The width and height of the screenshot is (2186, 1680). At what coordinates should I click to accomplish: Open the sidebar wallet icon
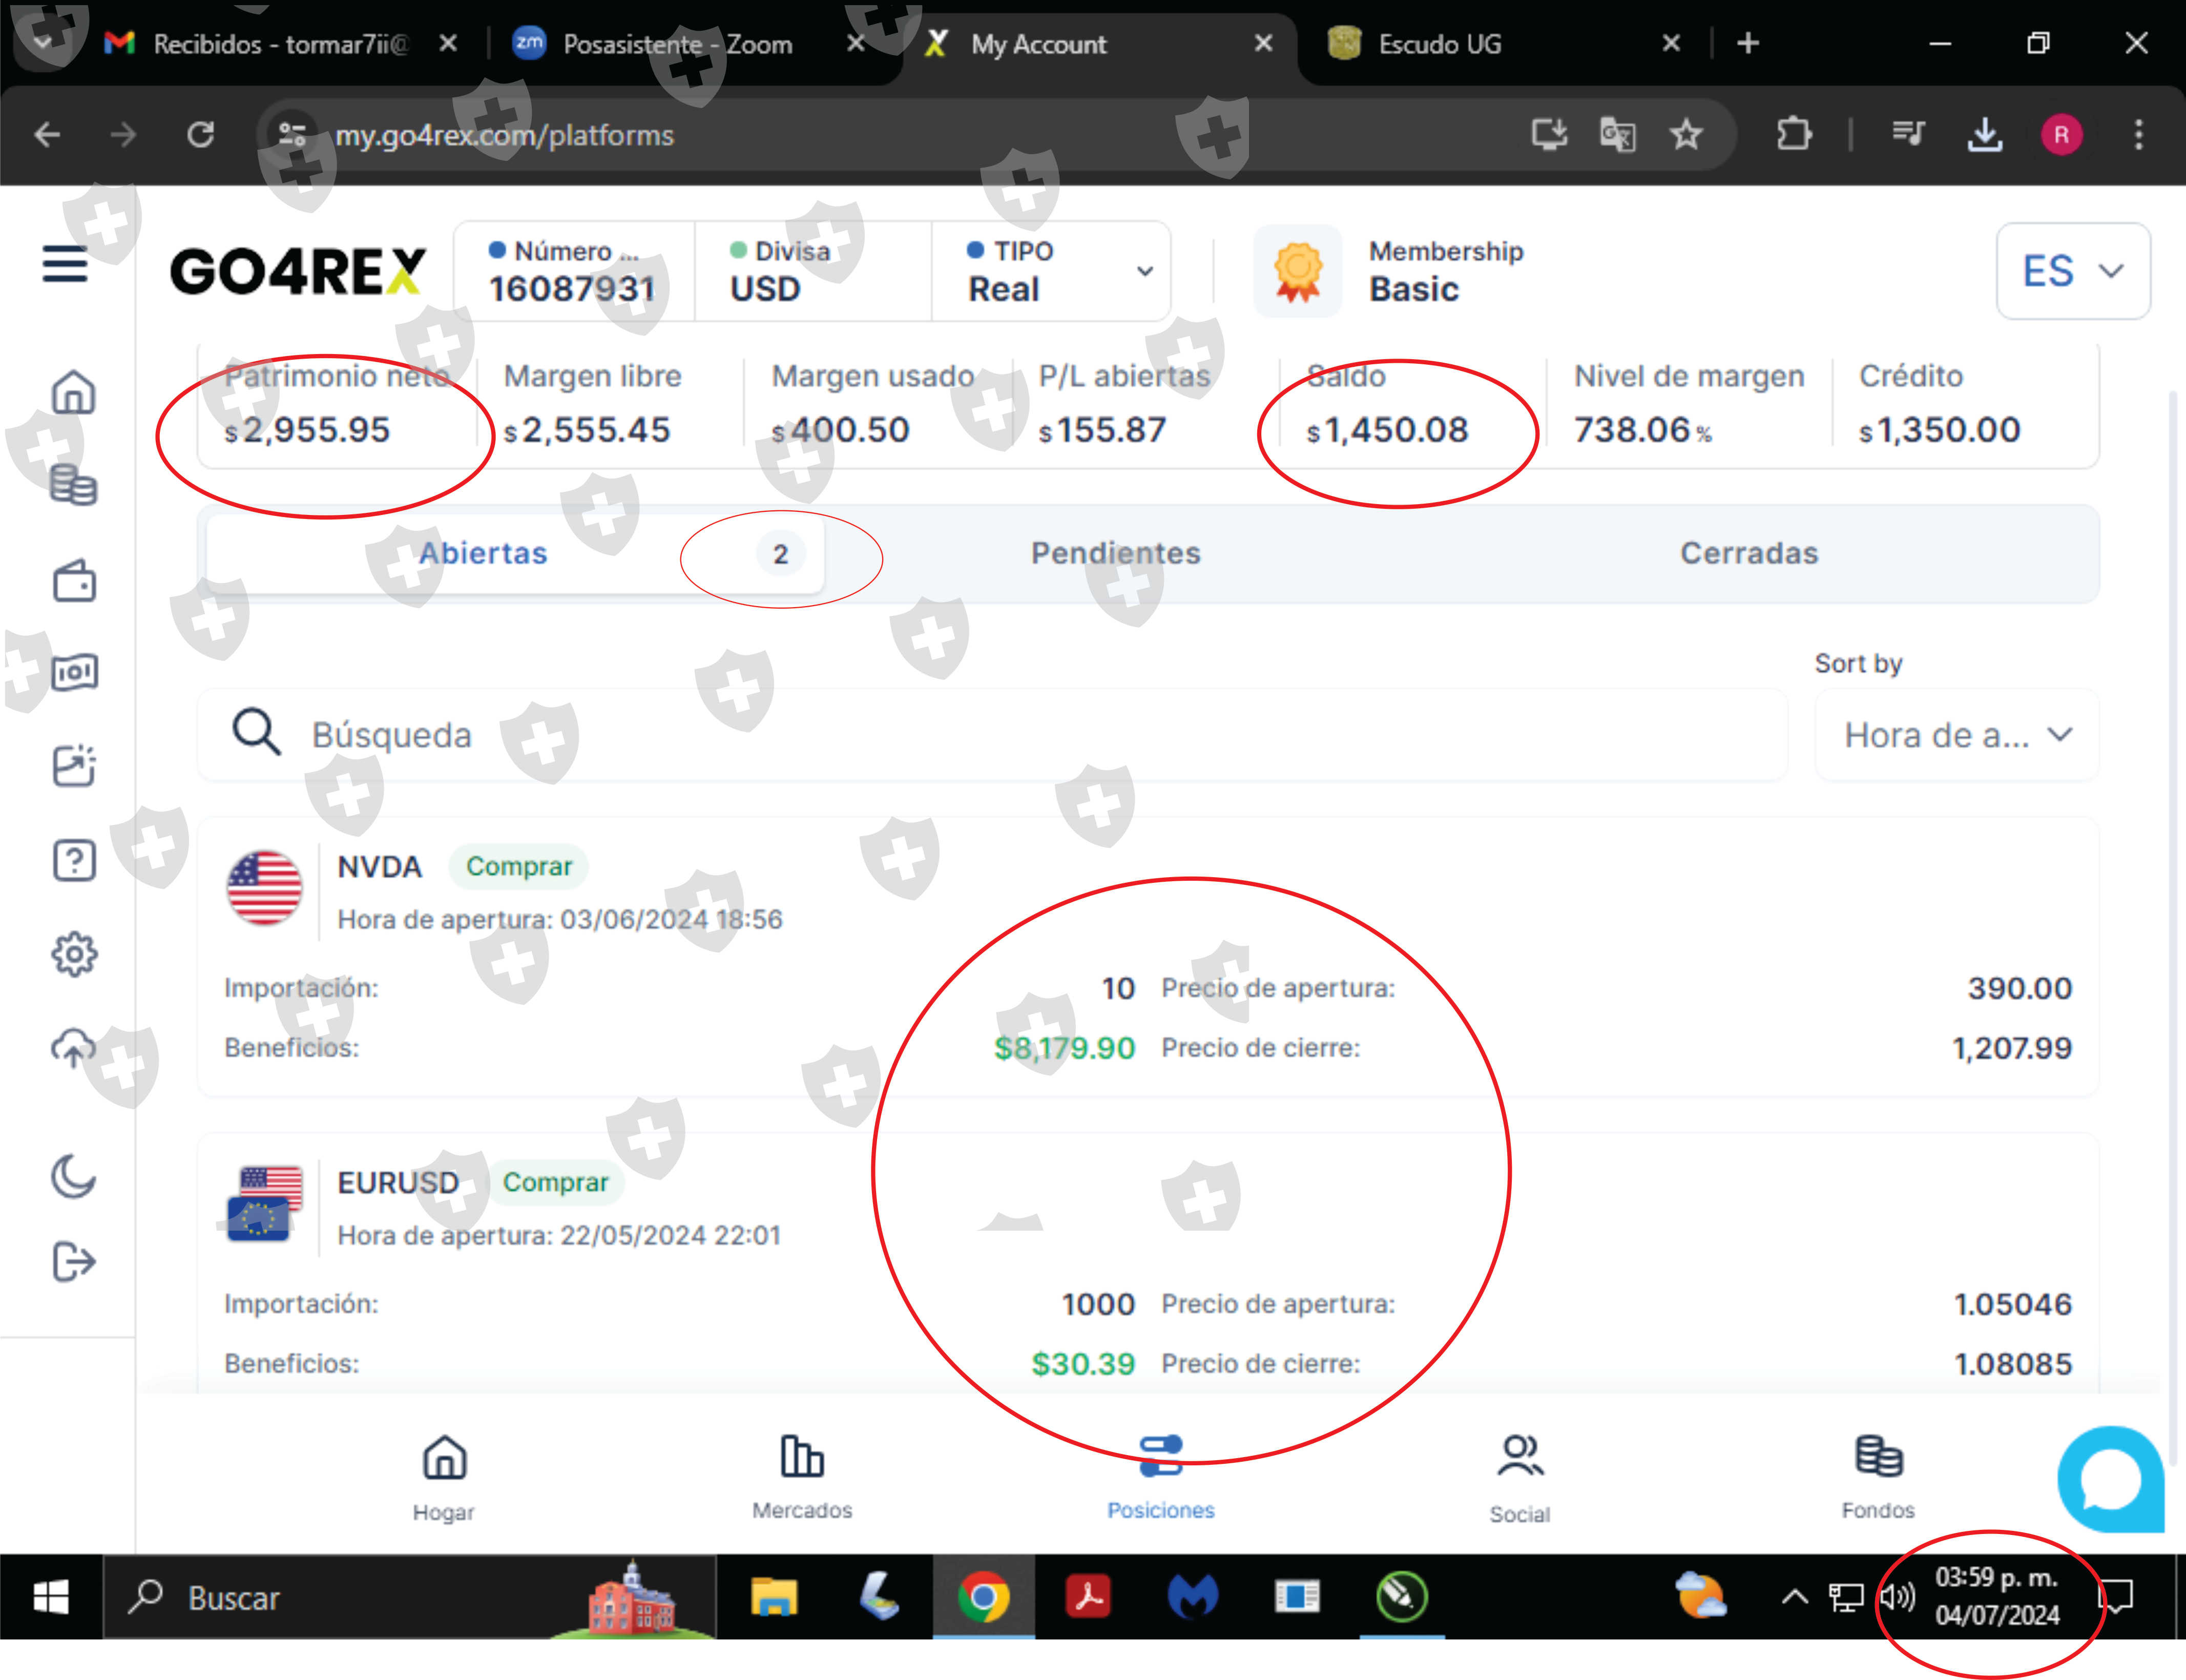(73, 581)
